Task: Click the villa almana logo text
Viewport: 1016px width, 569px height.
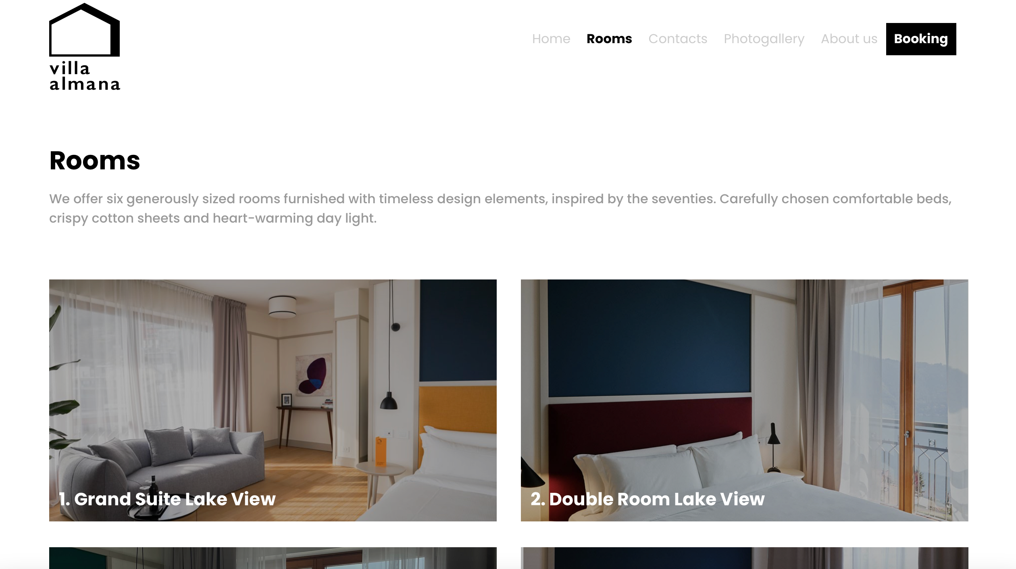Action: coord(85,76)
